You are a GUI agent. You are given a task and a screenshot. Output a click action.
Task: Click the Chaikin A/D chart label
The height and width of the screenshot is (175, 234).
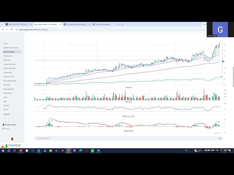pos(128,131)
